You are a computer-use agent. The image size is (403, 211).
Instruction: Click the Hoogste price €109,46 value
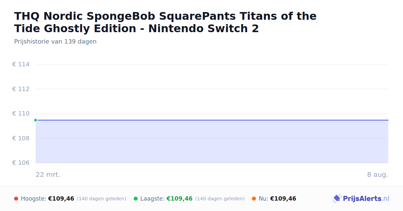61,199
